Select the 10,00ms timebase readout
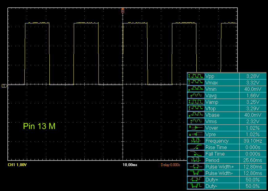 point(130,165)
